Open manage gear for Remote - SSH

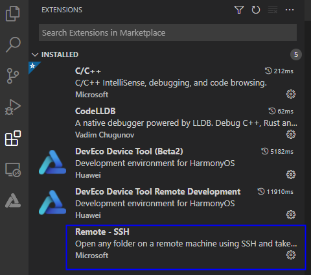pos(291,255)
